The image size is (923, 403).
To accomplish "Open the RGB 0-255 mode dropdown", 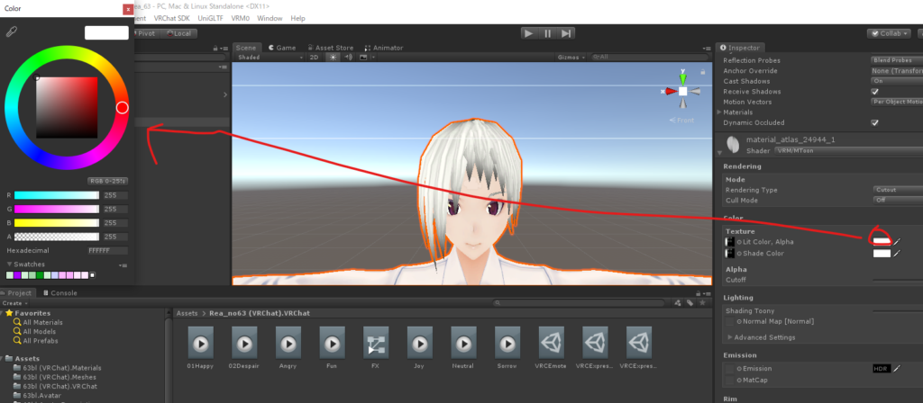I will pyautogui.click(x=108, y=181).
